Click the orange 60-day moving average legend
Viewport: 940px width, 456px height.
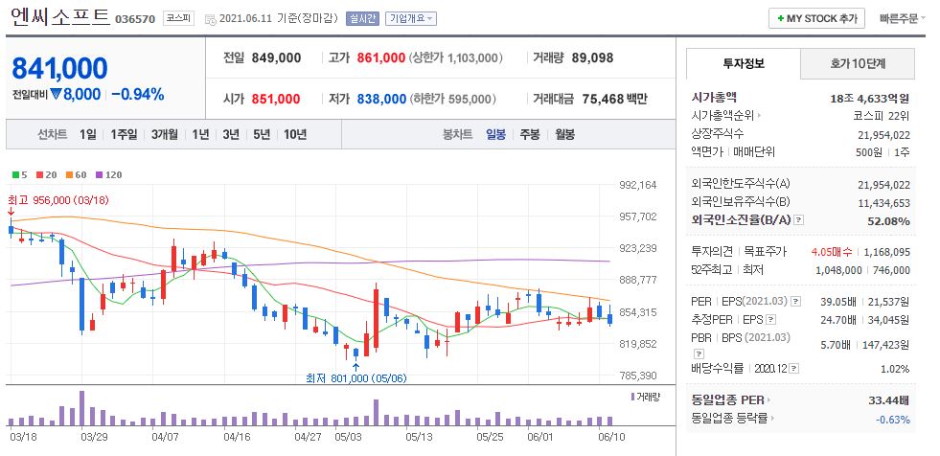[77, 175]
